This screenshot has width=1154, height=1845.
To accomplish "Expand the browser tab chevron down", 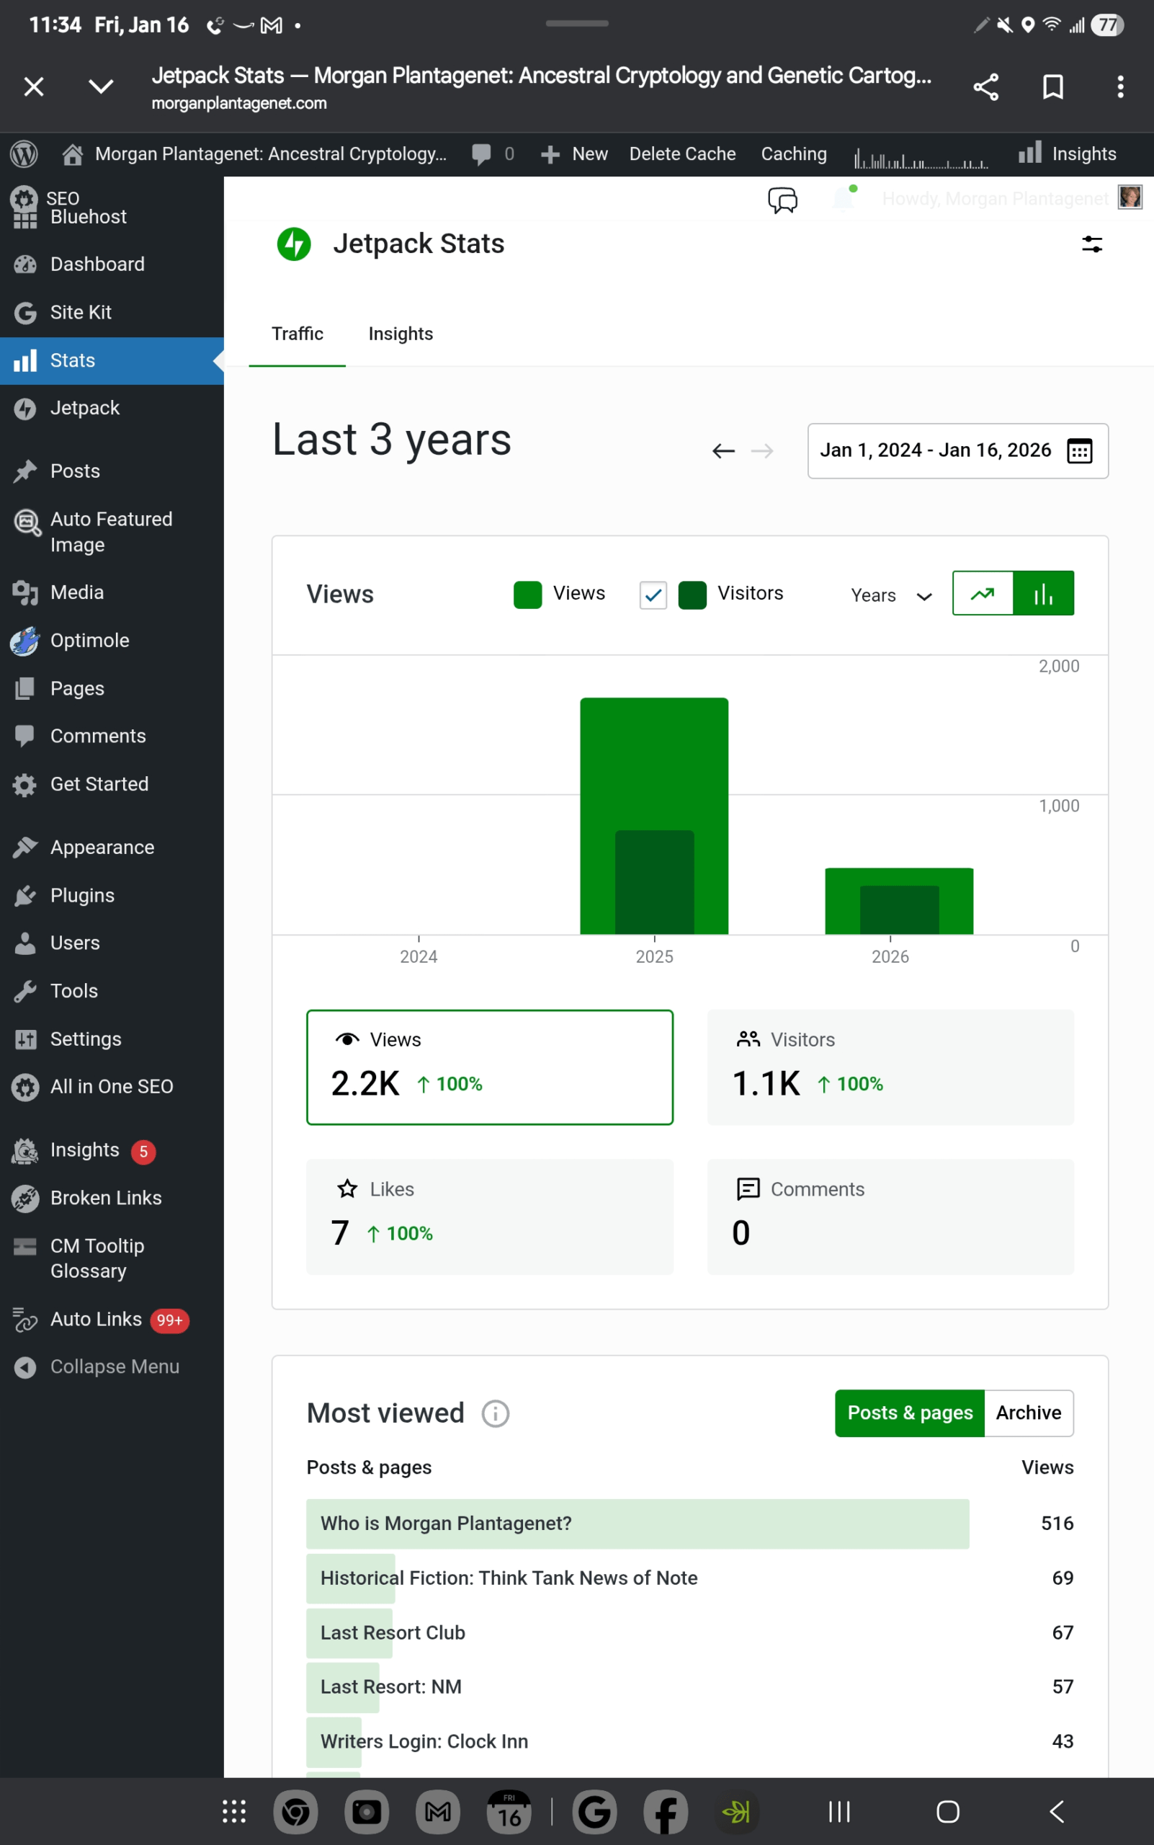I will [101, 87].
